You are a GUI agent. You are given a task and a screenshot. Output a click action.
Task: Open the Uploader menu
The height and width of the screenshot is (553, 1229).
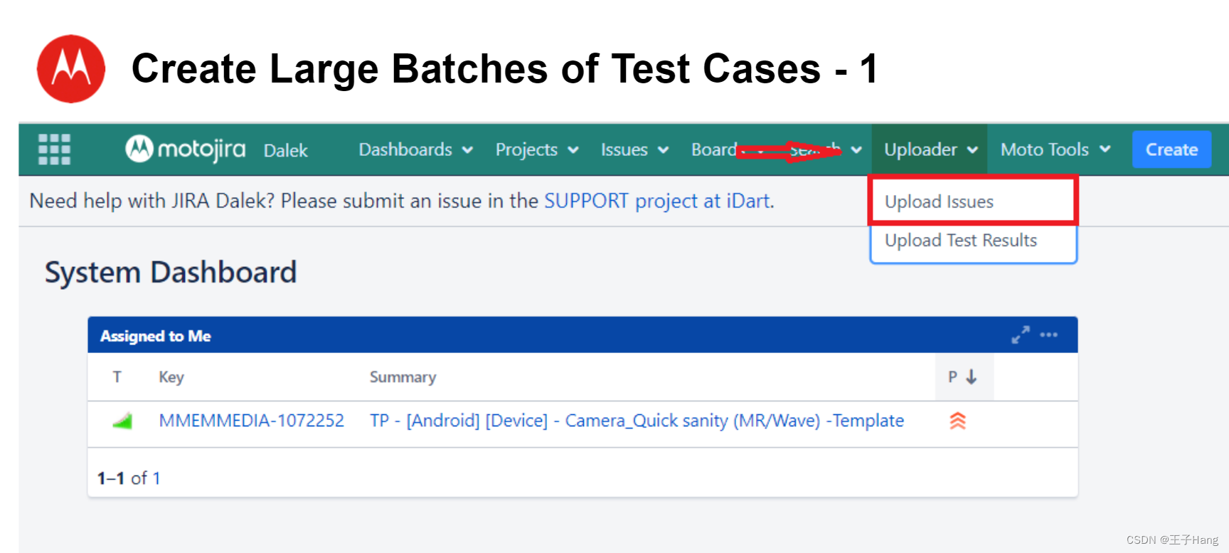click(x=930, y=149)
